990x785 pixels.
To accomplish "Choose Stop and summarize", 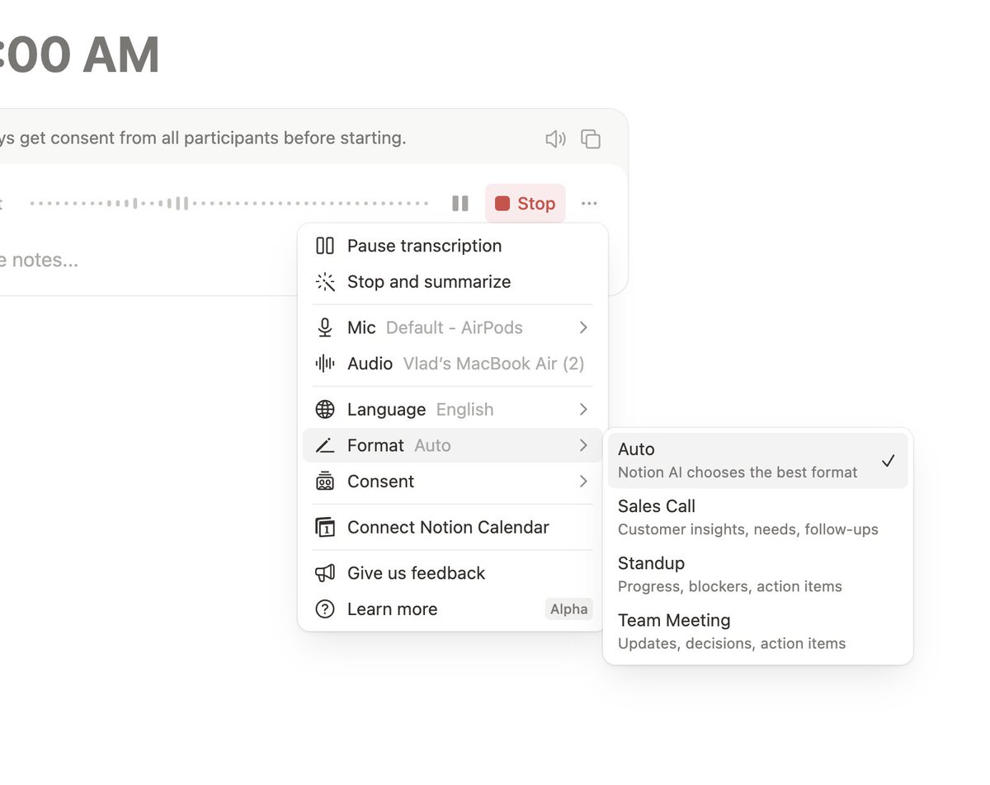I will 453,282.
